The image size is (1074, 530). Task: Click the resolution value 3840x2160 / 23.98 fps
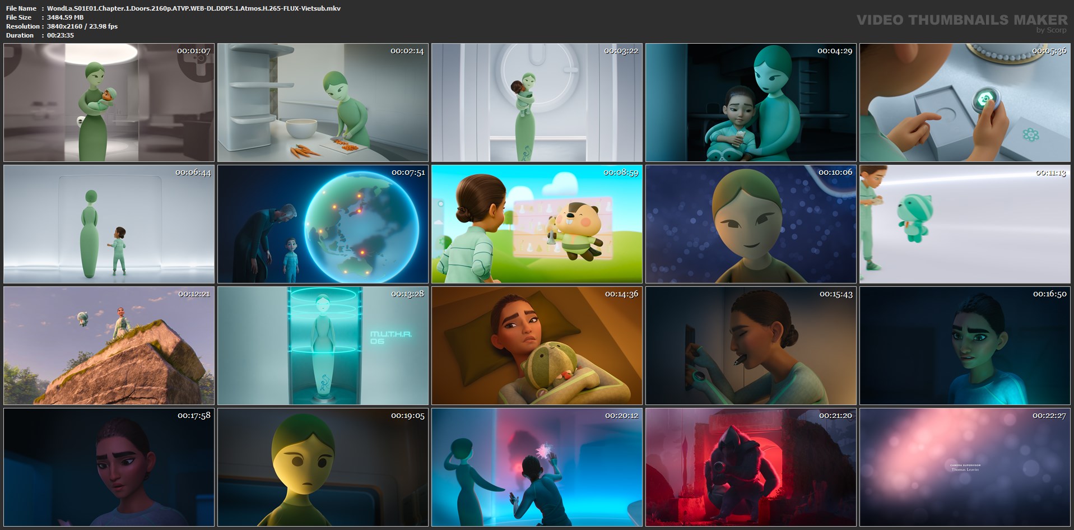pyautogui.click(x=82, y=26)
